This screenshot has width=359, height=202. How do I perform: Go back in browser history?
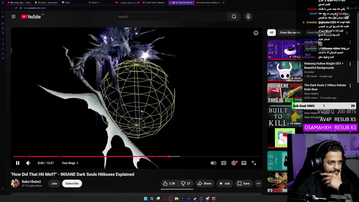[8, 8]
